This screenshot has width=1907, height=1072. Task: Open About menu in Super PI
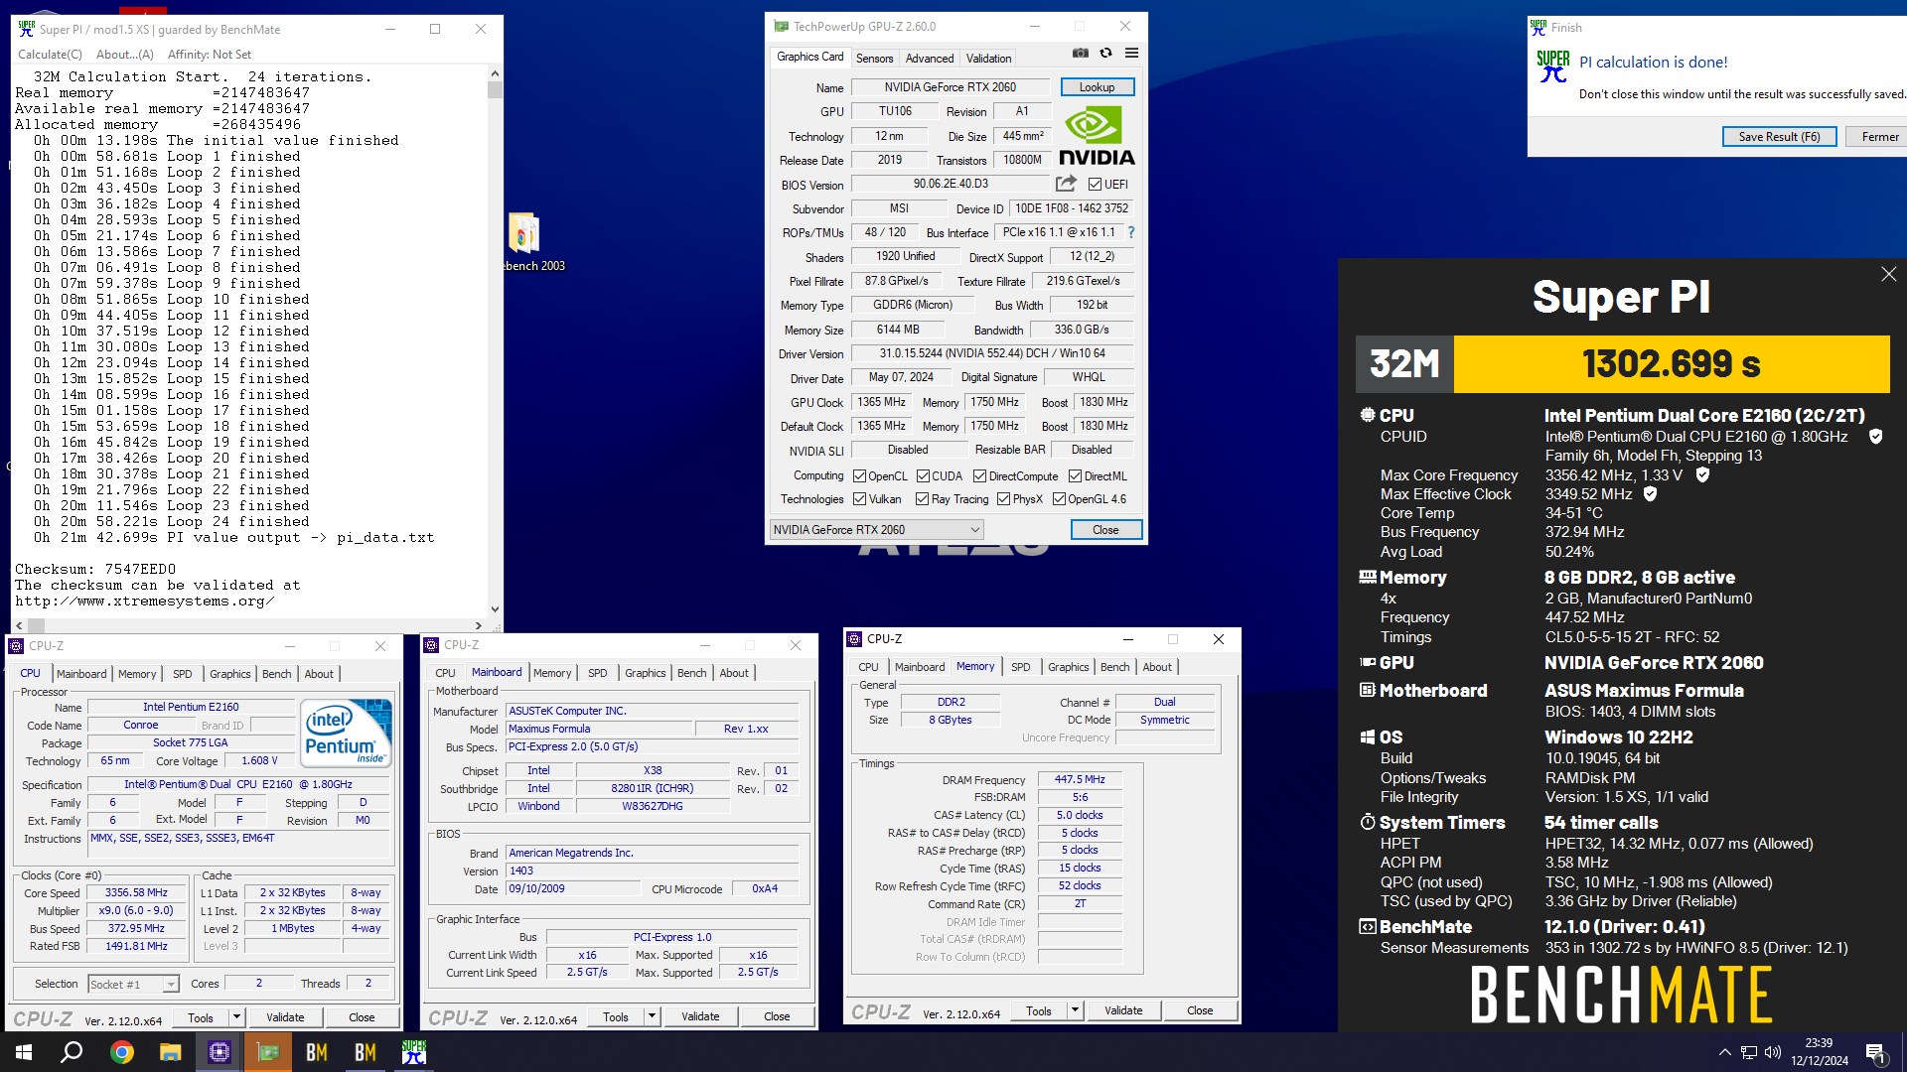(x=125, y=55)
